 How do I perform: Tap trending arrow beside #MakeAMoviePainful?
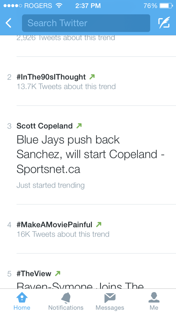pyautogui.click(x=98, y=225)
